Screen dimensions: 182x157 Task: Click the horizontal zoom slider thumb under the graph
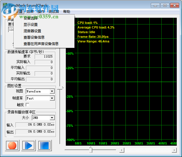click(x=91, y=149)
